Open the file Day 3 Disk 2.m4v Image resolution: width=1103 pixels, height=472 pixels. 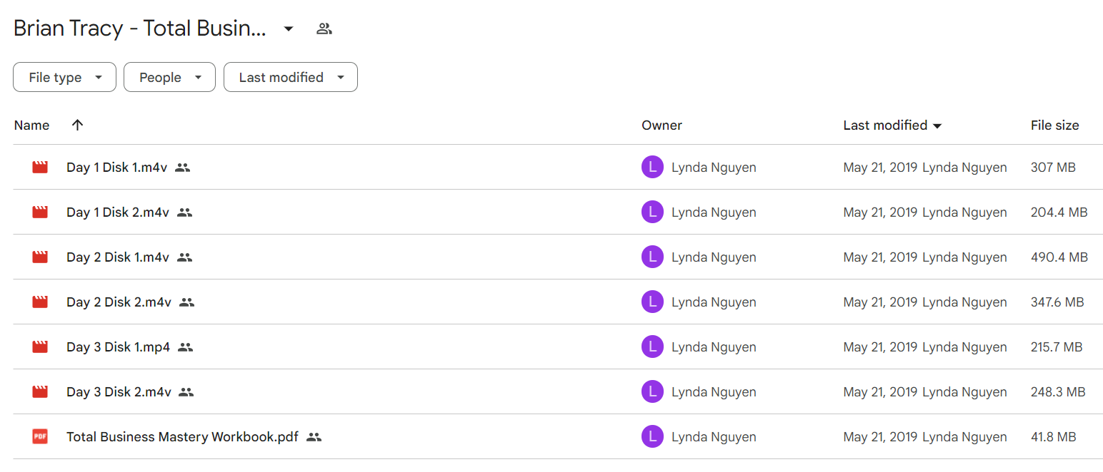119,392
